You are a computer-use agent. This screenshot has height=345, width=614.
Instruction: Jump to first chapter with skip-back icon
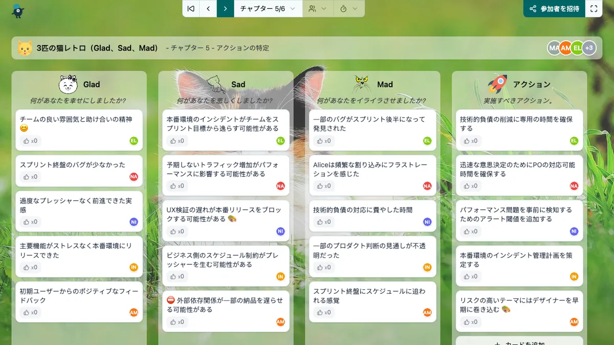tap(191, 9)
